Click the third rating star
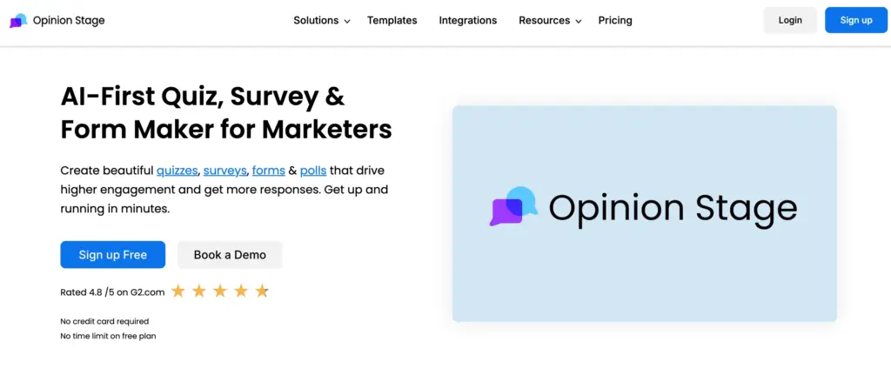The width and height of the screenshot is (891, 382). [x=220, y=292]
